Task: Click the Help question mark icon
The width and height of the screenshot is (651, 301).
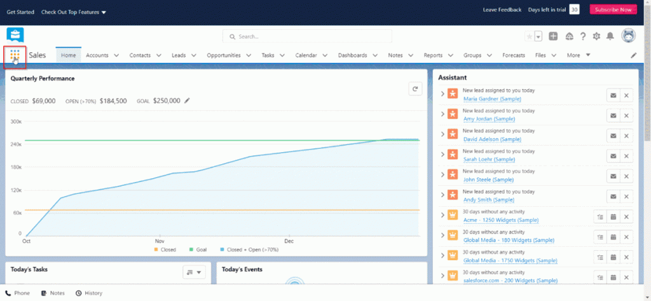Action: [x=582, y=36]
